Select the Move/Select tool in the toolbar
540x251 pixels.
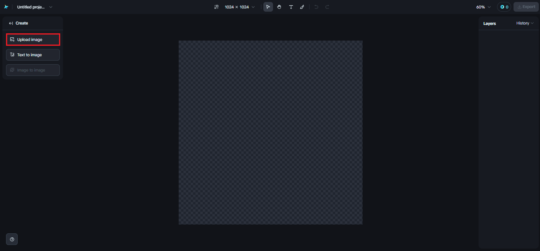click(268, 7)
